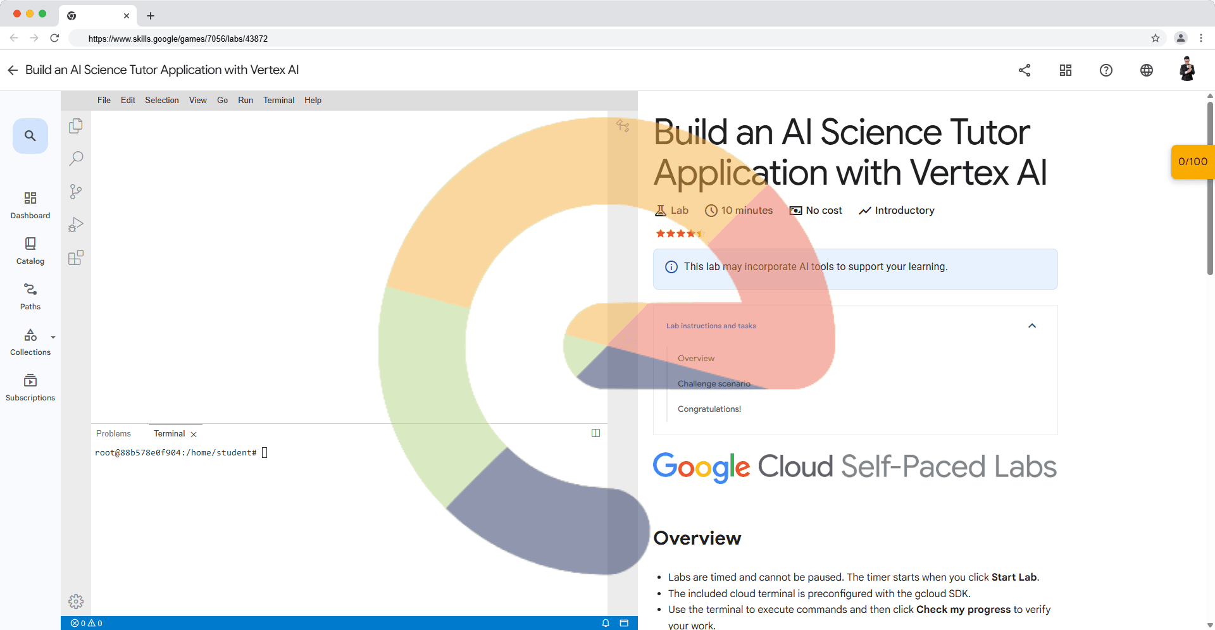
Task: Click the No cost label
Action: [816, 210]
